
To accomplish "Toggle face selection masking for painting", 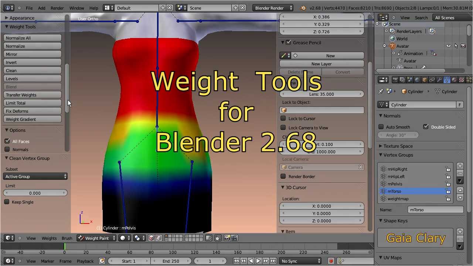I will tap(151, 238).
